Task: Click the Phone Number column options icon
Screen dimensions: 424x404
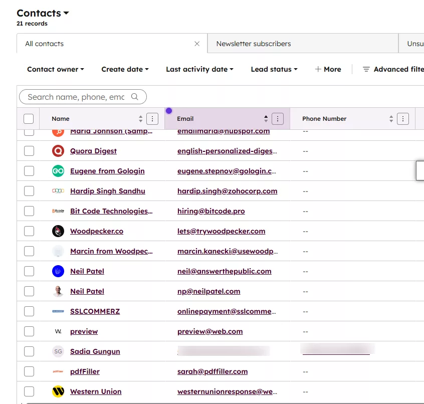Action: (x=403, y=119)
